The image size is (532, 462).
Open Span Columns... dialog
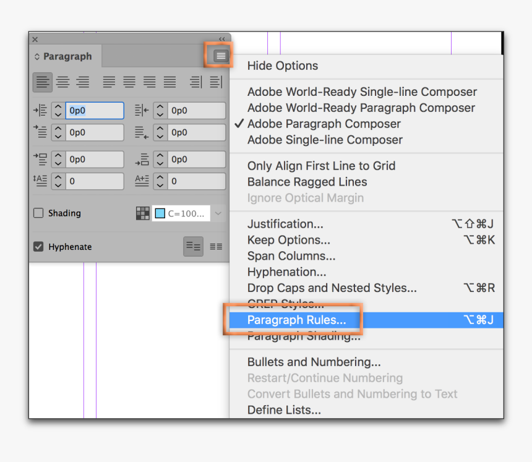[x=366, y=256]
